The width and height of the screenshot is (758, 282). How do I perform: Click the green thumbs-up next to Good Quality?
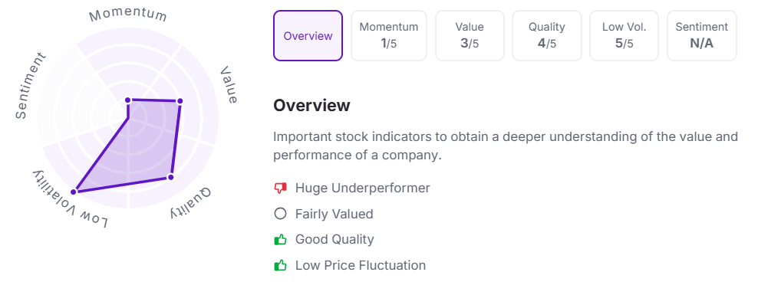point(280,239)
